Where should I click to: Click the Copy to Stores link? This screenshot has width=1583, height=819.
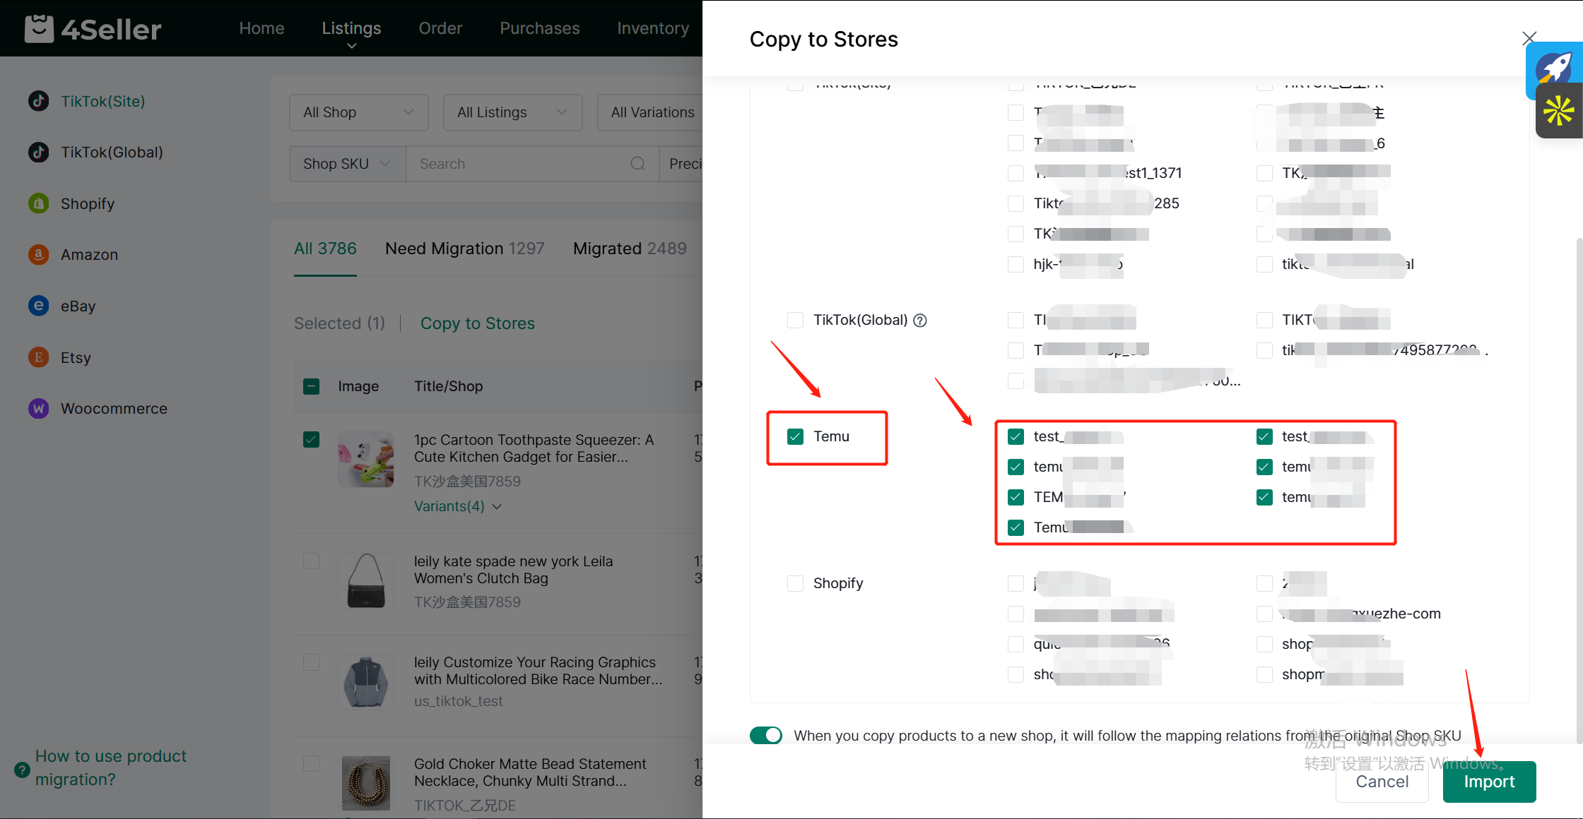tap(478, 323)
